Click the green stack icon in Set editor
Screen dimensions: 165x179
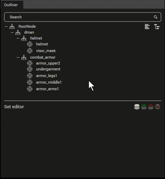(x=144, y=106)
